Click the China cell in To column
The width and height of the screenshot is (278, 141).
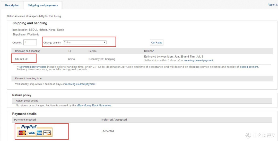(71, 59)
